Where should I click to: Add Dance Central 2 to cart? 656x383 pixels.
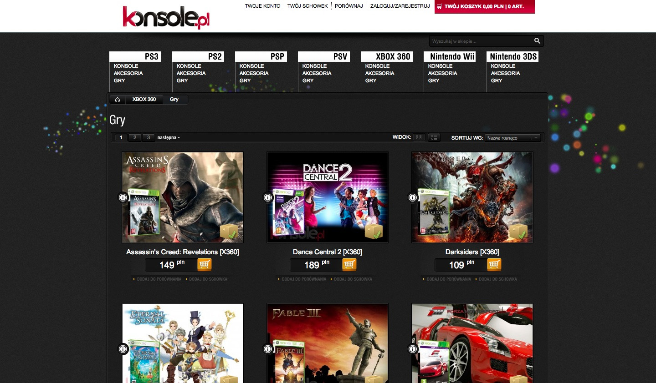click(x=349, y=264)
